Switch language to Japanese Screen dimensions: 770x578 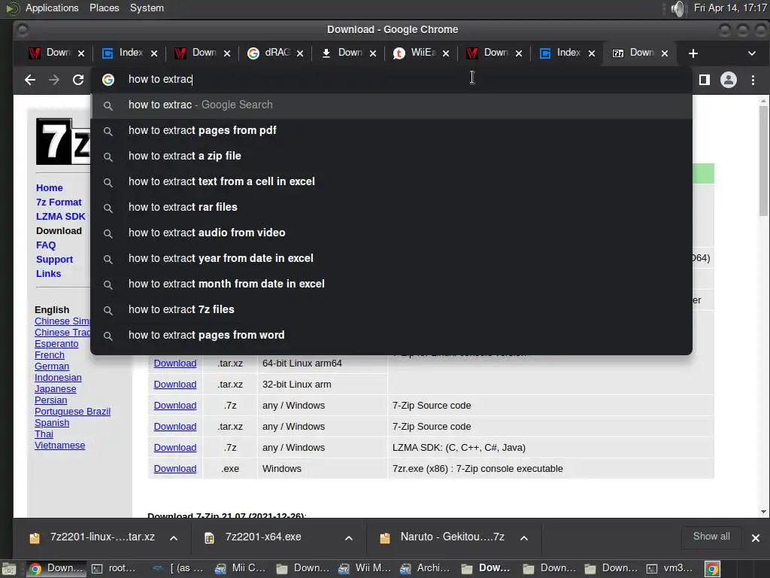tap(55, 389)
